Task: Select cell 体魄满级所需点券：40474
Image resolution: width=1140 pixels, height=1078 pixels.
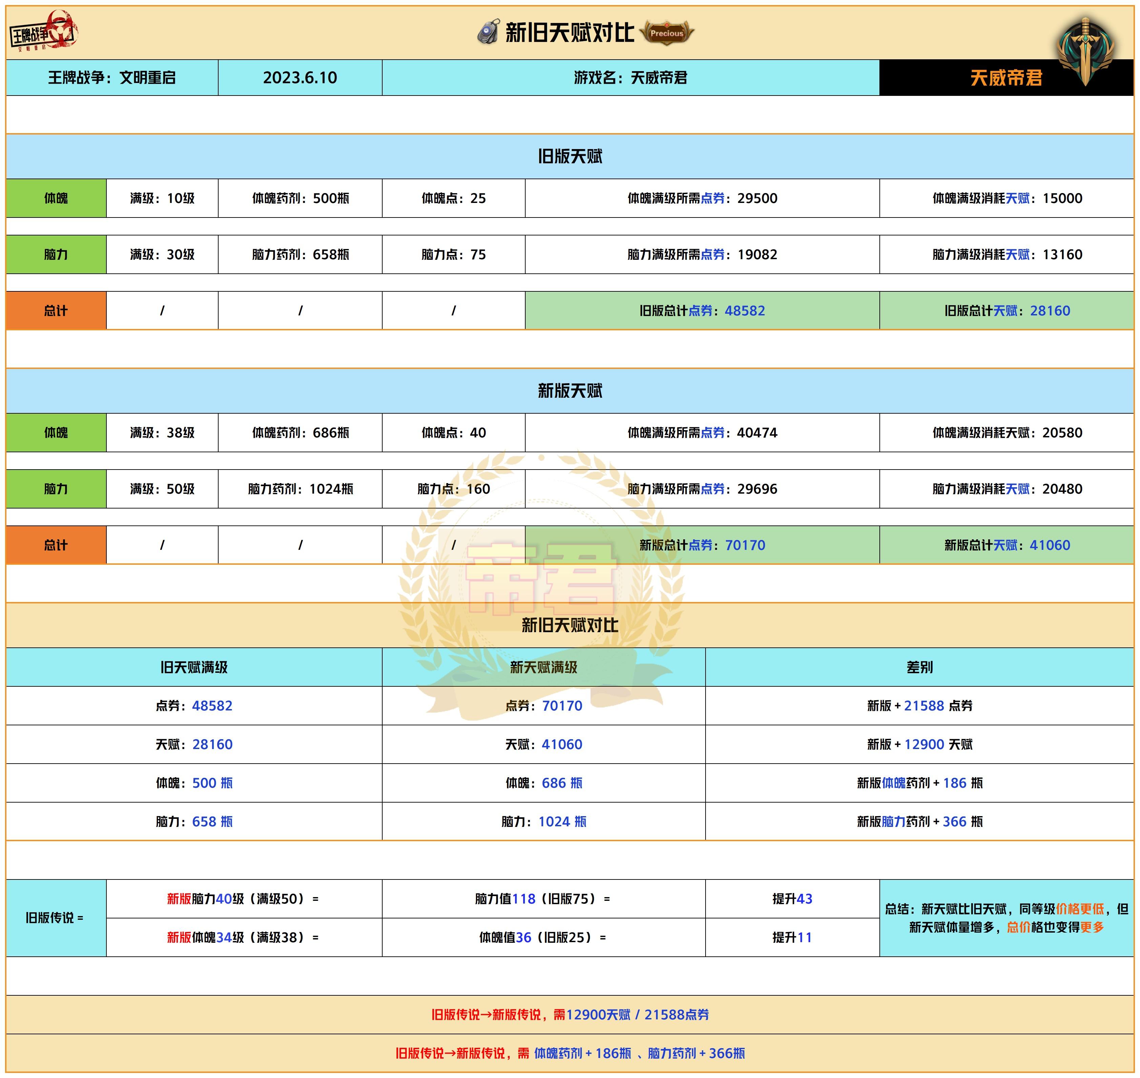Action: click(x=702, y=433)
